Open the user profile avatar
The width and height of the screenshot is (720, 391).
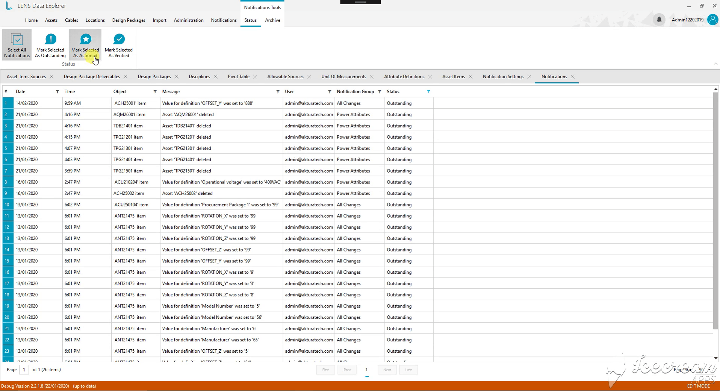pos(712,20)
